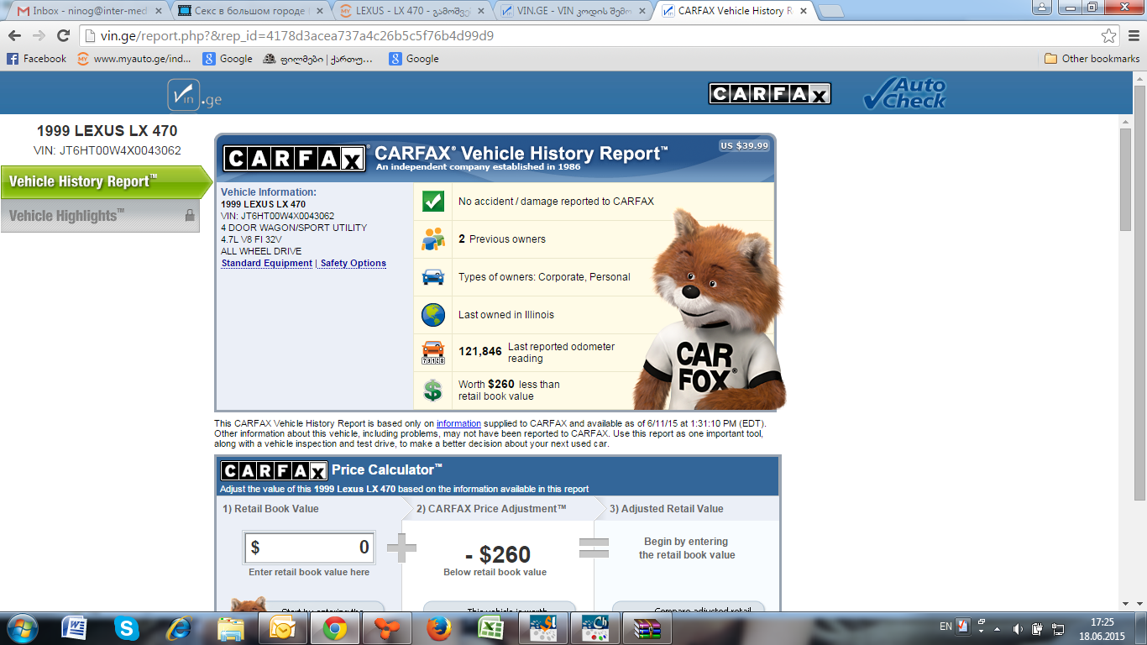Open Firefox from the taskbar
Image resolution: width=1147 pixels, height=645 pixels.
tap(439, 628)
